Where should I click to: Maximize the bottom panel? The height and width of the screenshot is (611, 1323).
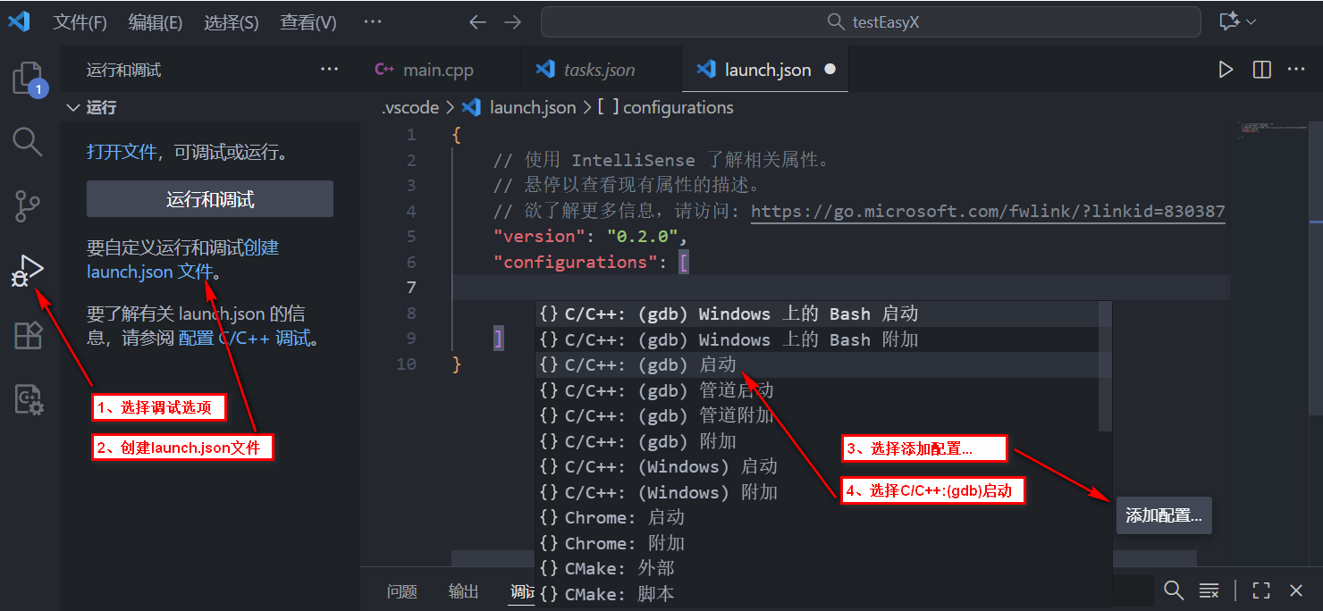point(1261,590)
